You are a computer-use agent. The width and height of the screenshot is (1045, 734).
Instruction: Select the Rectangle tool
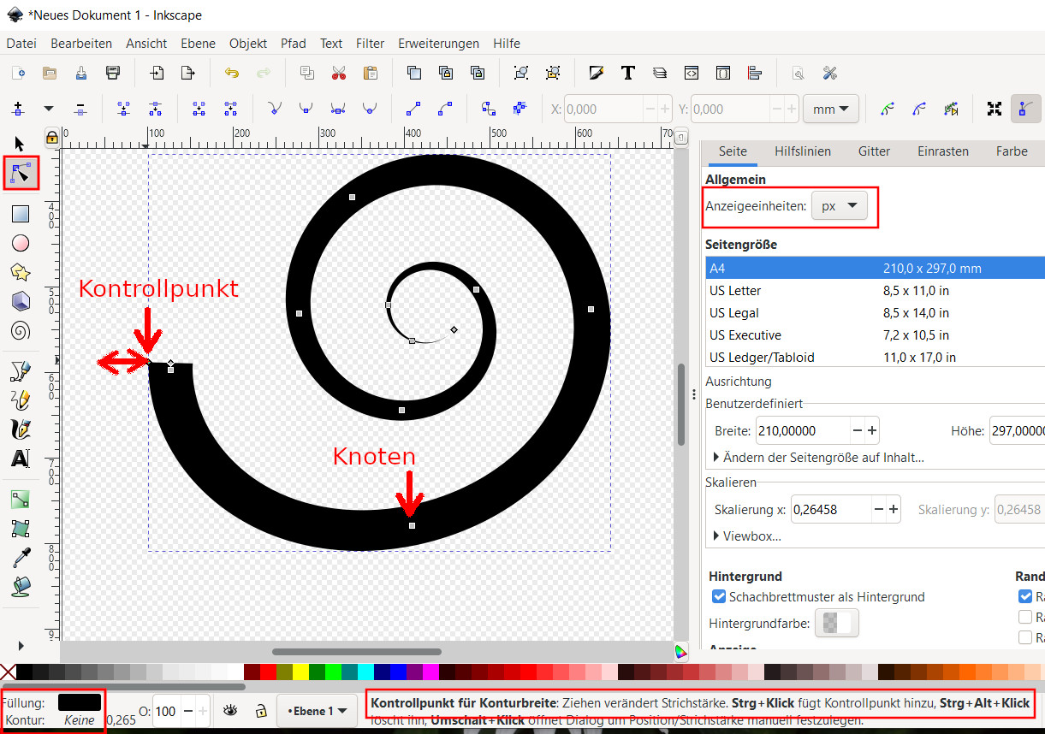point(21,214)
